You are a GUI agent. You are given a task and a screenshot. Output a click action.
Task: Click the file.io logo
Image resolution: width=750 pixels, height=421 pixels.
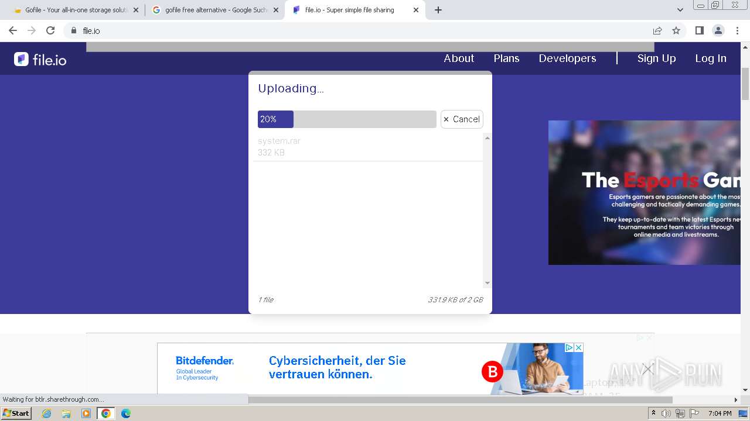click(x=40, y=59)
